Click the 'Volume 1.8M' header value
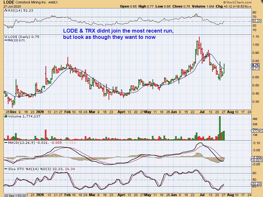 click(203, 7)
